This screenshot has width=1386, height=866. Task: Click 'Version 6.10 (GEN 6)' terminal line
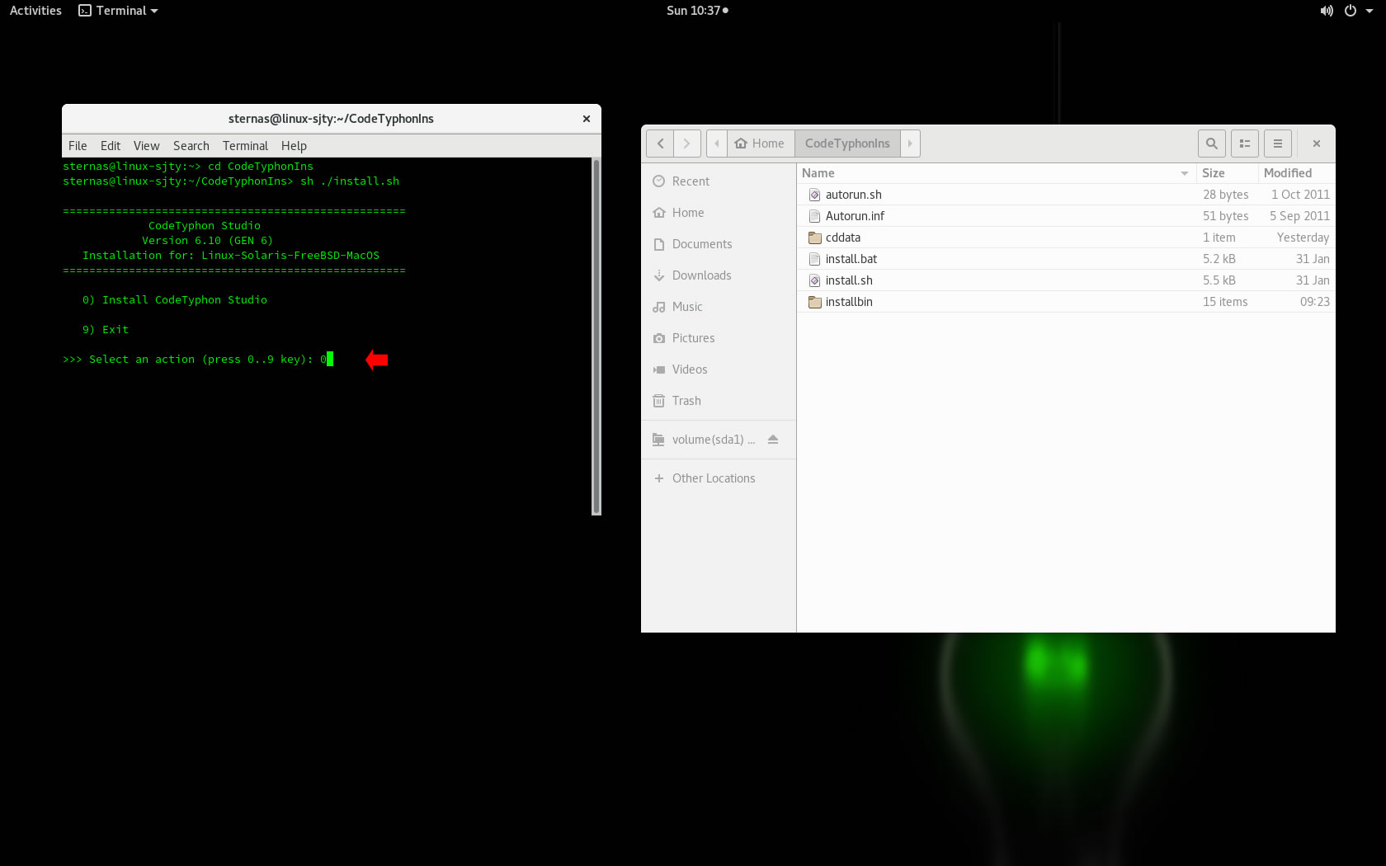(207, 241)
